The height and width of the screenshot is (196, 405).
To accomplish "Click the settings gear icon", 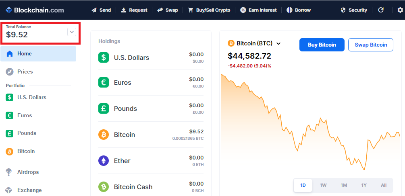I will (x=400, y=10).
